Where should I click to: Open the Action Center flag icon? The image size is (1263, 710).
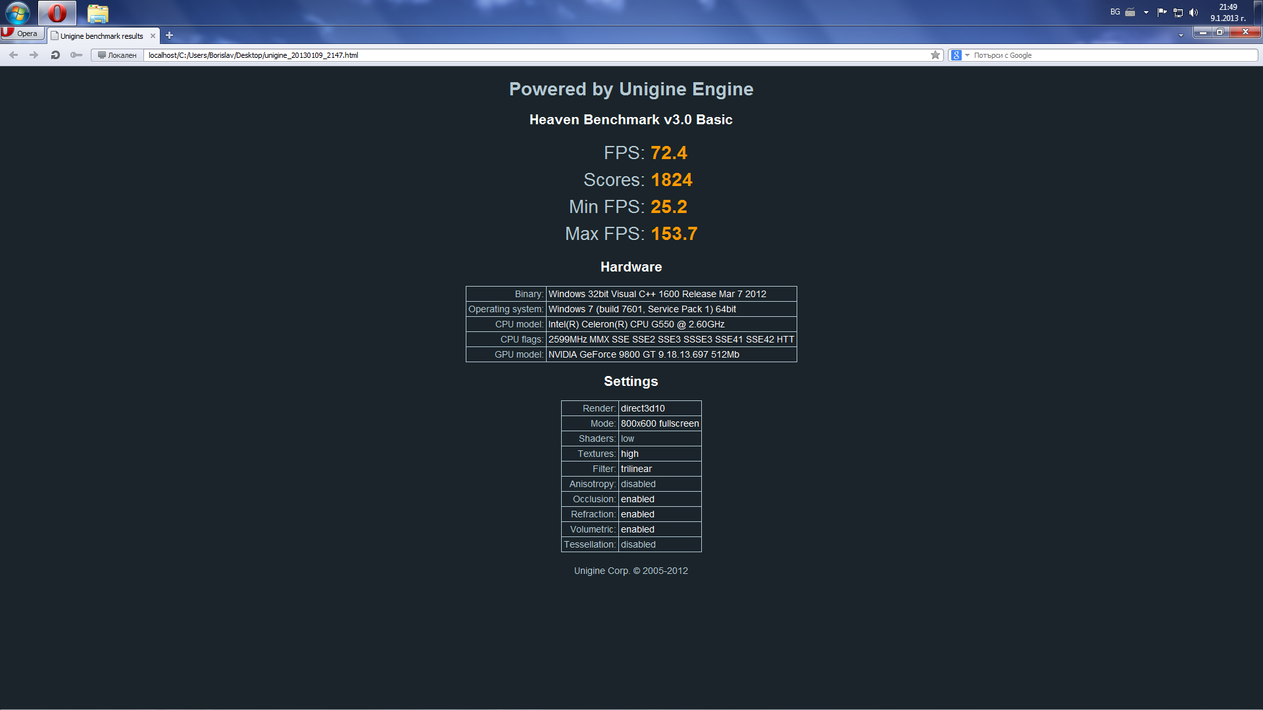[x=1162, y=12]
